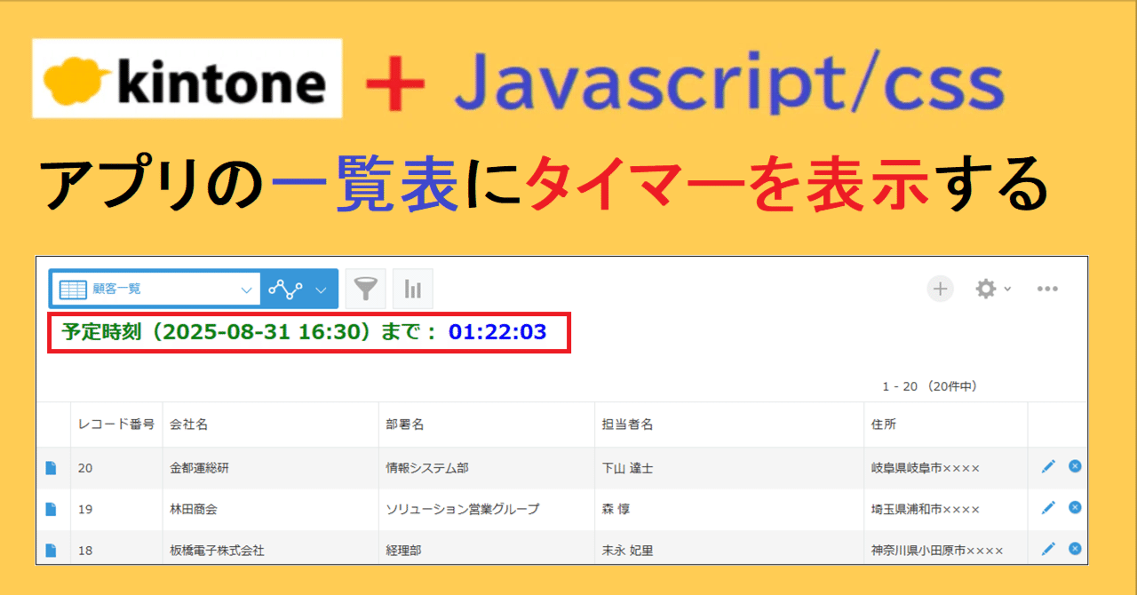Click the bar chart aggregate icon

pyautogui.click(x=413, y=289)
